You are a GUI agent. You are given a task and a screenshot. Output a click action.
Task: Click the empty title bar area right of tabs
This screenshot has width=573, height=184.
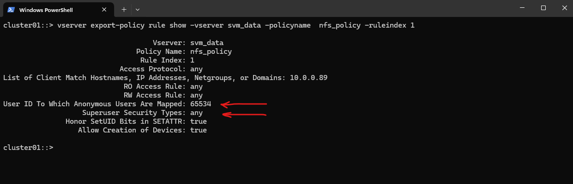coord(323,9)
